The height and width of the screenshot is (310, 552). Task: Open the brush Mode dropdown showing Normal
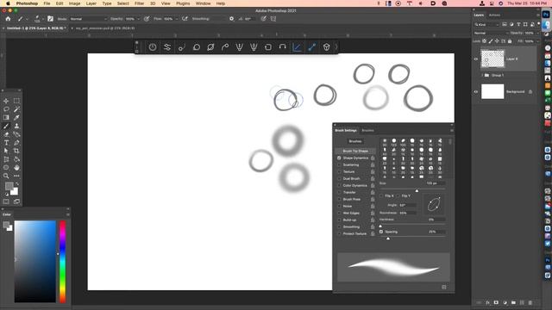(x=88, y=19)
